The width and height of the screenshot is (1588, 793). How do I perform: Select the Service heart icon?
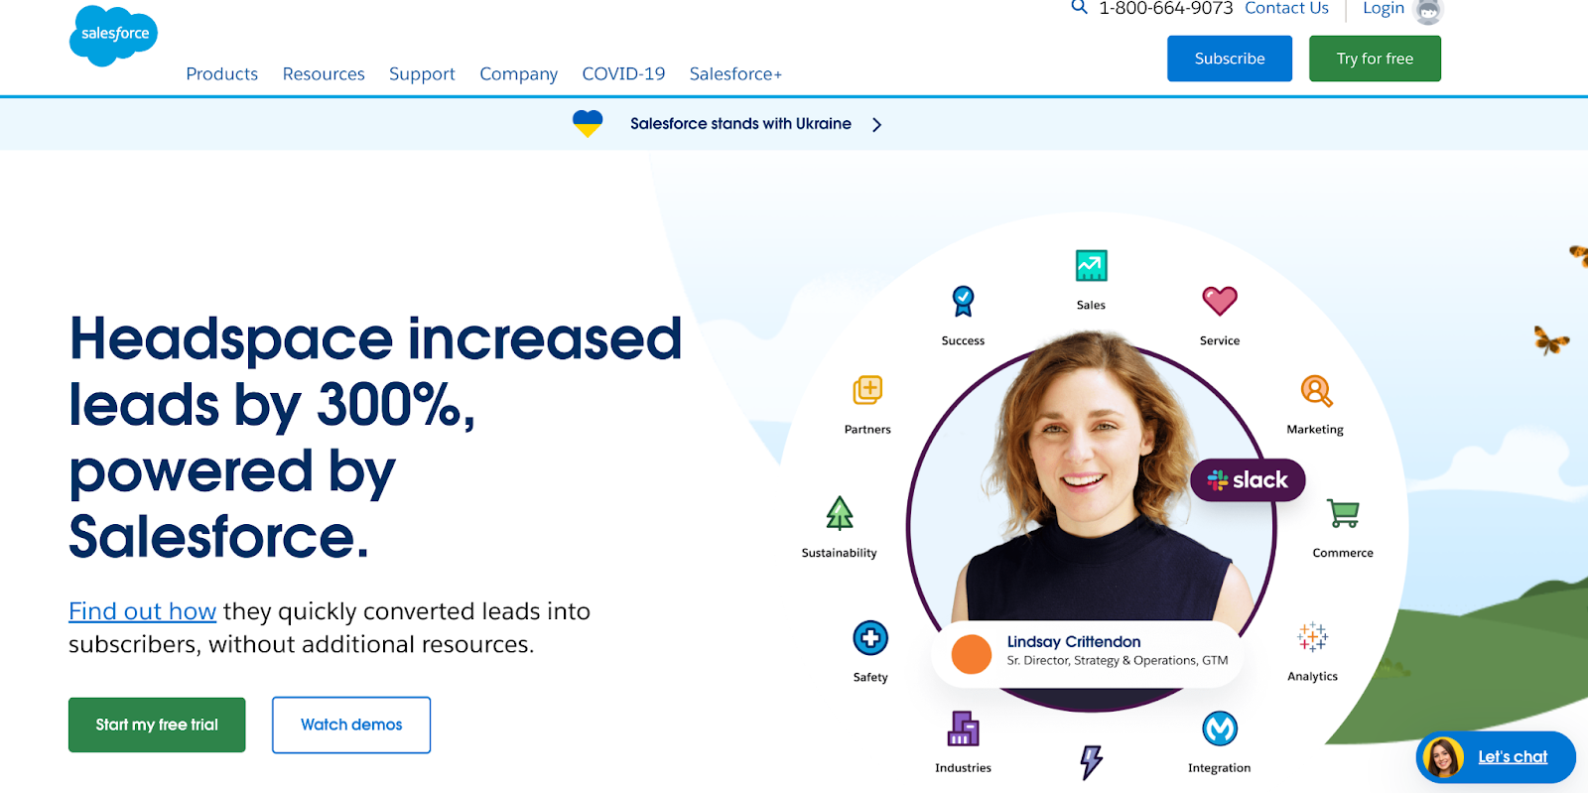point(1220,301)
